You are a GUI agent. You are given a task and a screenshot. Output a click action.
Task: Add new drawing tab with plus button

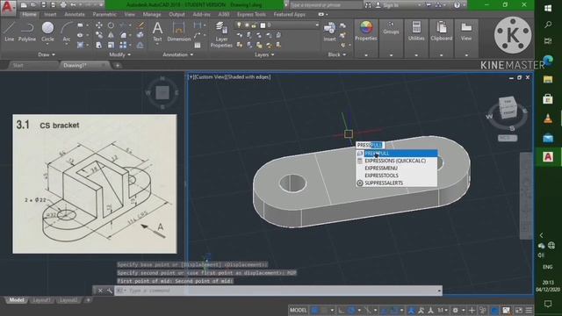point(118,65)
